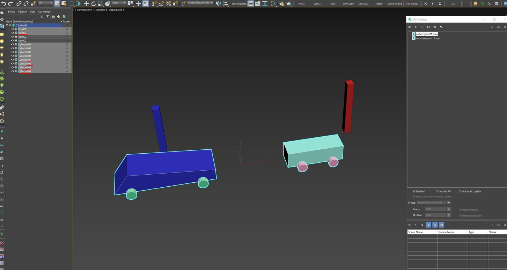Open the Edit menu in Scene Explorer

[x=33, y=12]
